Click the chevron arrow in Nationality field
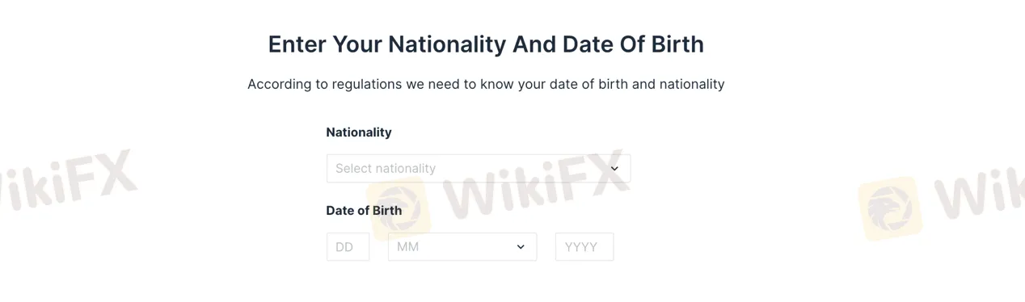 pyautogui.click(x=614, y=169)
